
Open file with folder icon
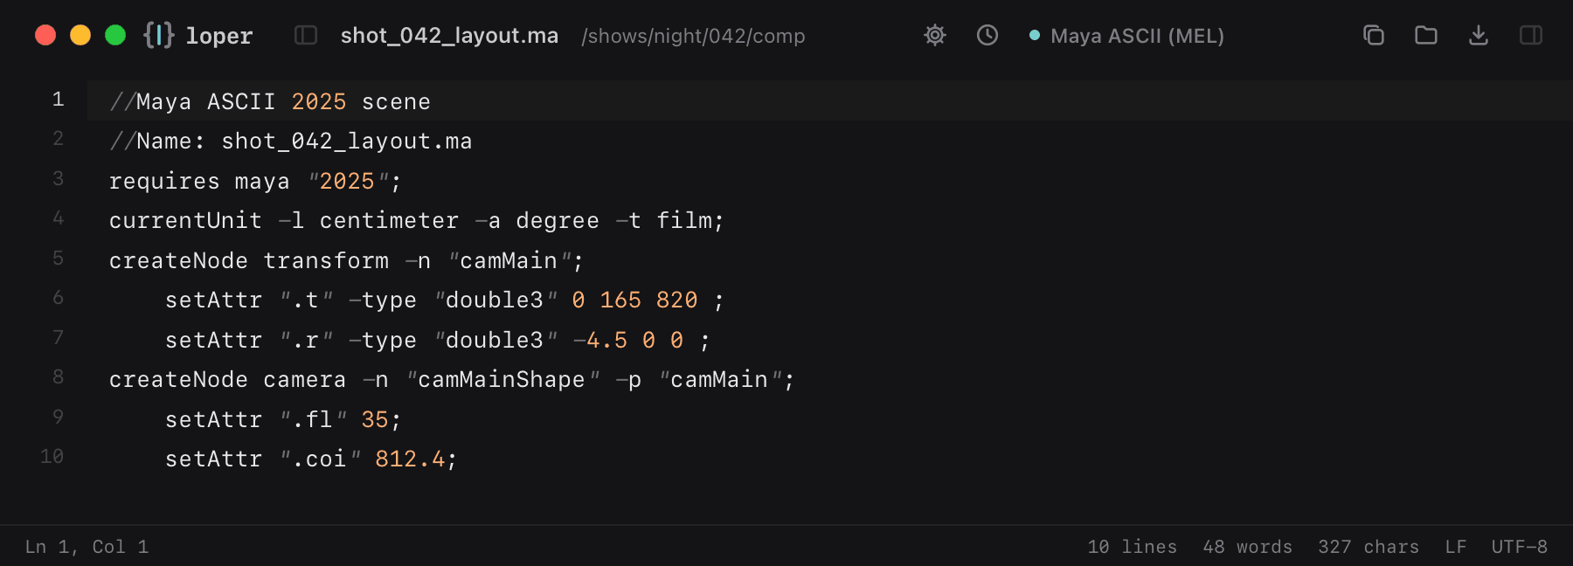tap(1426, 35)
